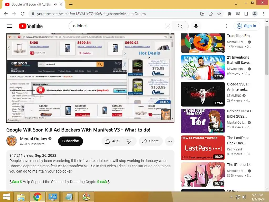Install app icon in address bar

[x=202, y=14]
